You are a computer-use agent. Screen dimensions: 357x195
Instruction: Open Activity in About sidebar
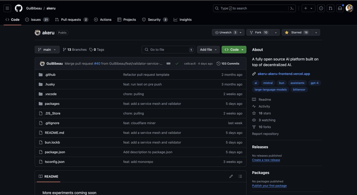(x=261, y=106)
